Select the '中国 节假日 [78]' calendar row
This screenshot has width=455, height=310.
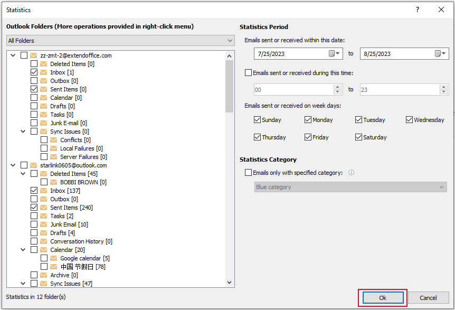83,267
